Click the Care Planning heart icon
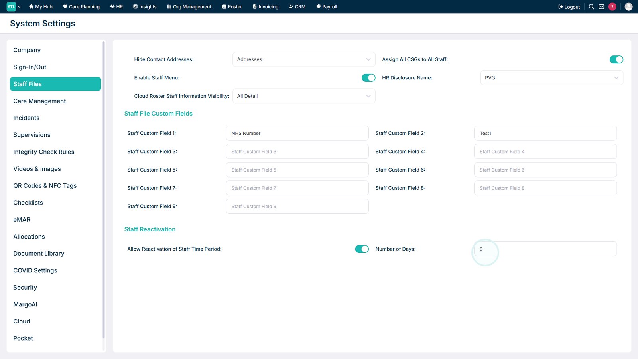Viewport: 638px width, 359px height. coord(65,7)
